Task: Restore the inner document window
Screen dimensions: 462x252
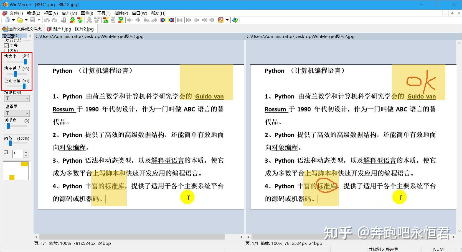Action: [x=452, y=13]
